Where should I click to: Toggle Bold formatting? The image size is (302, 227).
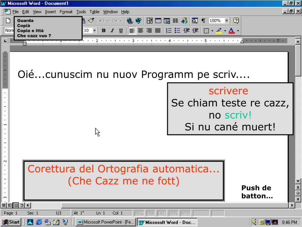pos(104,30)
